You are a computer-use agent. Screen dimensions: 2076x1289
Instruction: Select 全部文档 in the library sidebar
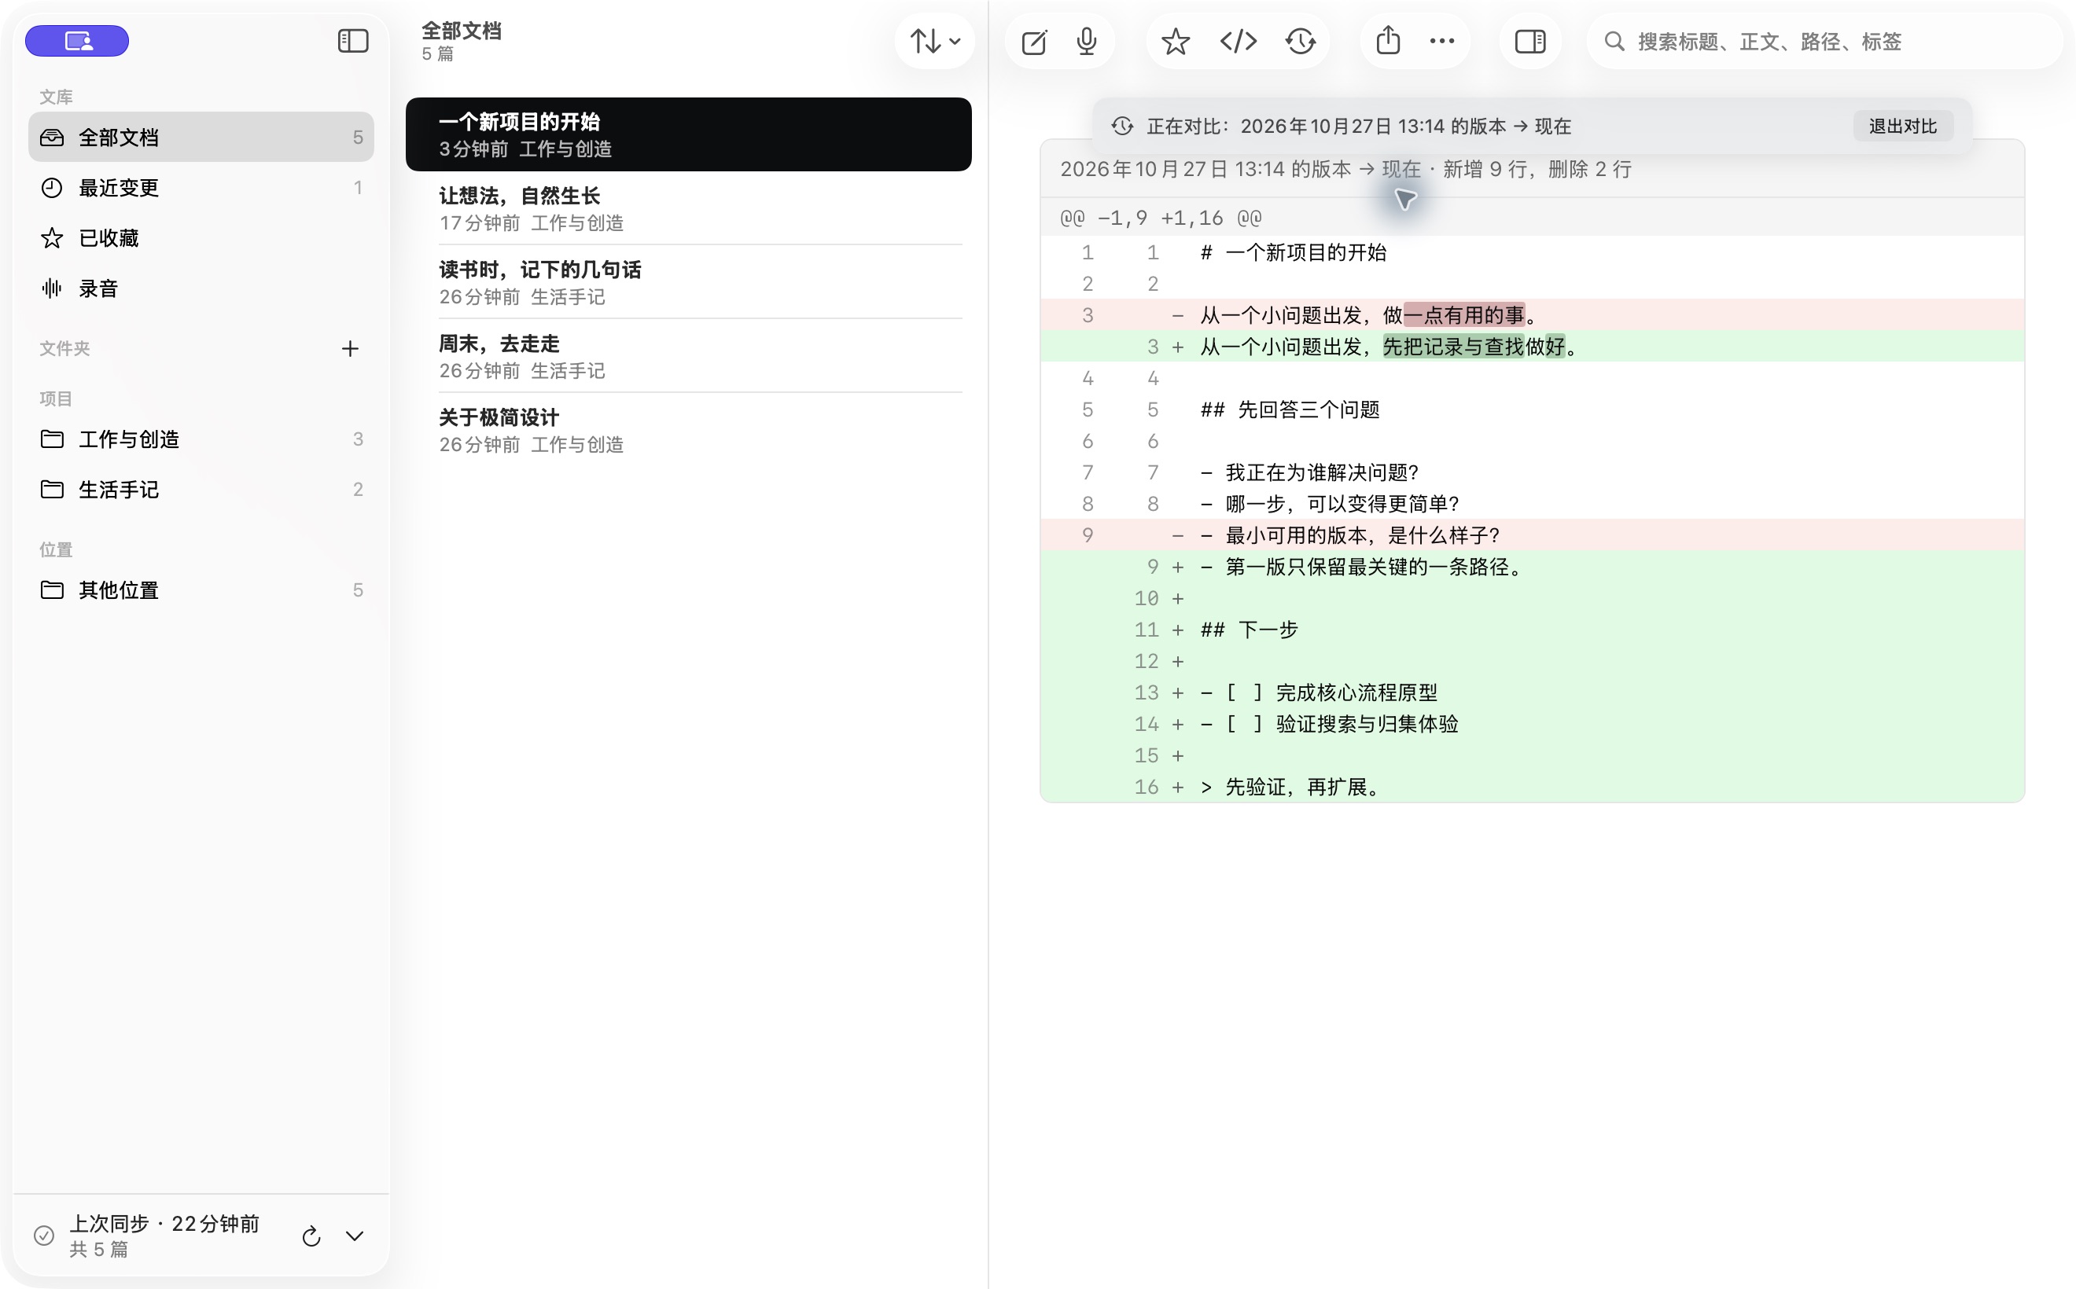[x=201, y=137]
